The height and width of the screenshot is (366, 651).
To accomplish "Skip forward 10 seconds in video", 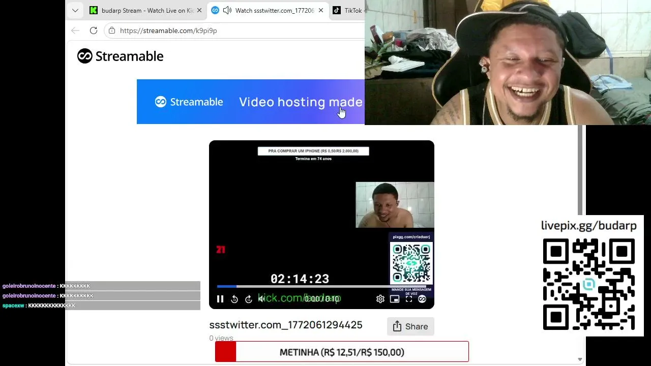I will pos(249,299).
